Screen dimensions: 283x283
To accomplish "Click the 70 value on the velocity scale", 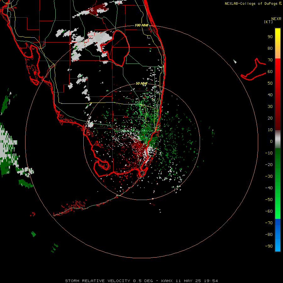I will [270, 60].
